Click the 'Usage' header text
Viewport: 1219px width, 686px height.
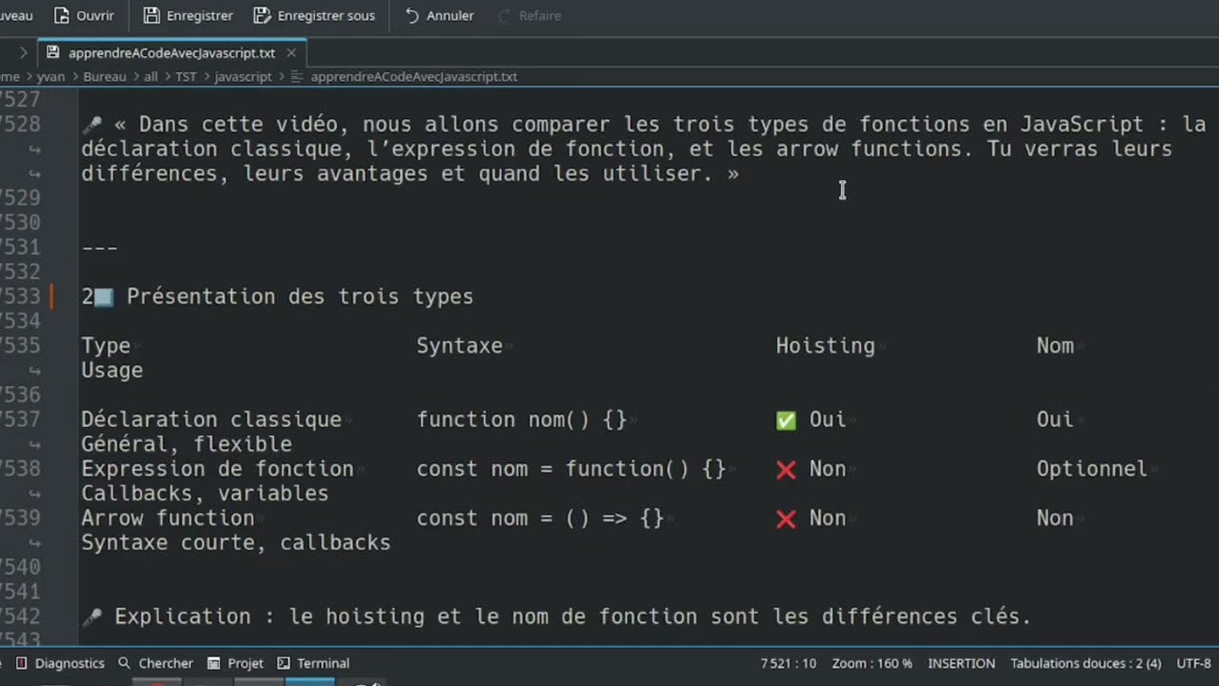point(111,371)
